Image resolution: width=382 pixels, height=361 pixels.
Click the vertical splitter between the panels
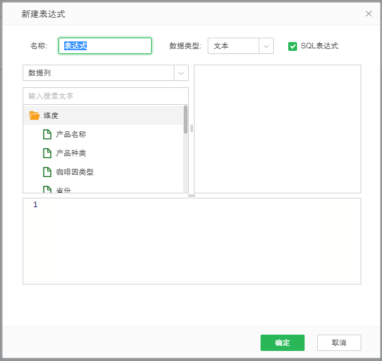tap(191, 129)
